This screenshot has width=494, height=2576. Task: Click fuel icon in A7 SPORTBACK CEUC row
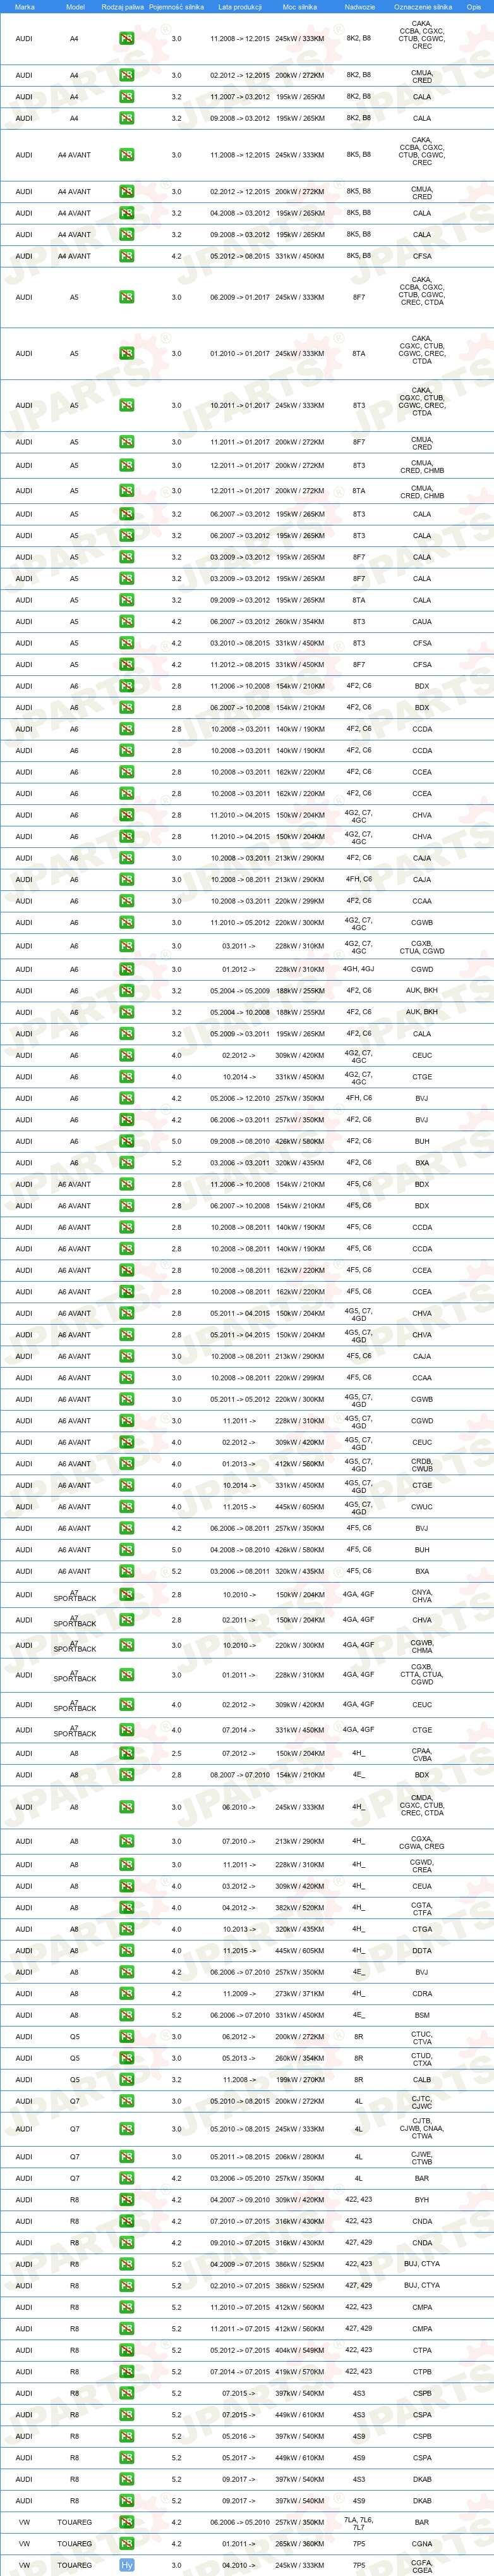coord(127,1705)
